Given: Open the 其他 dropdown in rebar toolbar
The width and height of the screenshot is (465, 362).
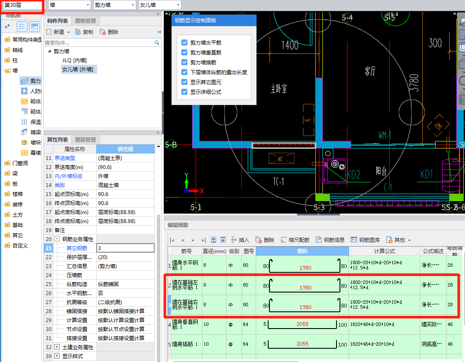Looking at the screenshot, I should [x=398, y=240].
